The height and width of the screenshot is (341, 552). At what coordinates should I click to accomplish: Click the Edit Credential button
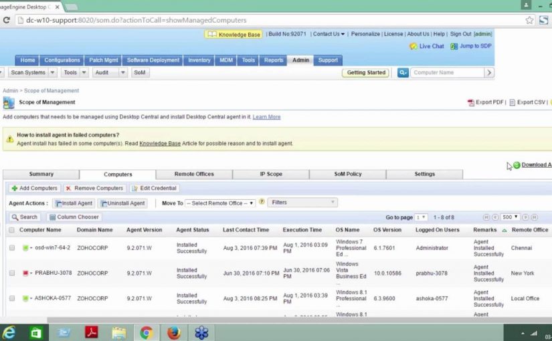tap(154, 189)
